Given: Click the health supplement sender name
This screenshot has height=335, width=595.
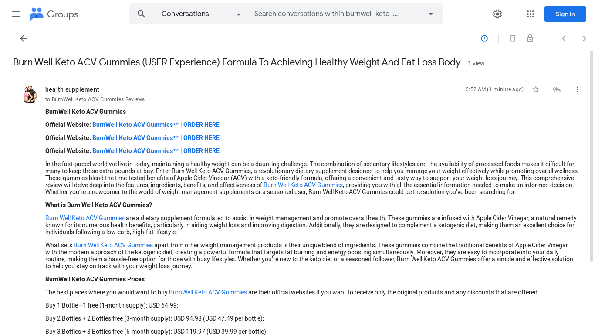Looking at the screenshot, I should (72, 89).
